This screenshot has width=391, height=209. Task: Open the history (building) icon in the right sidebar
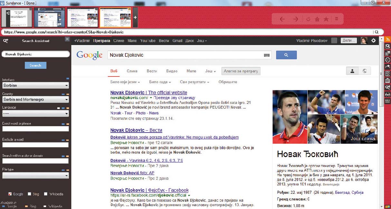tap(388, 81)
